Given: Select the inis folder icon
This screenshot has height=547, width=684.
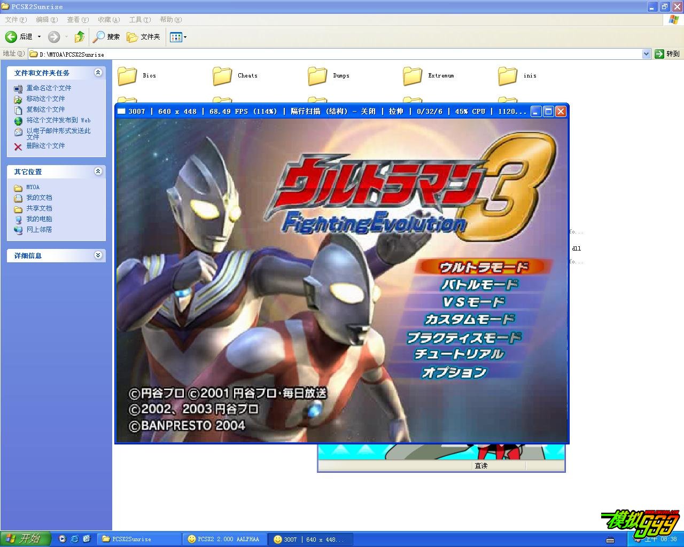Looking at the screenshot, I should 508,76.
